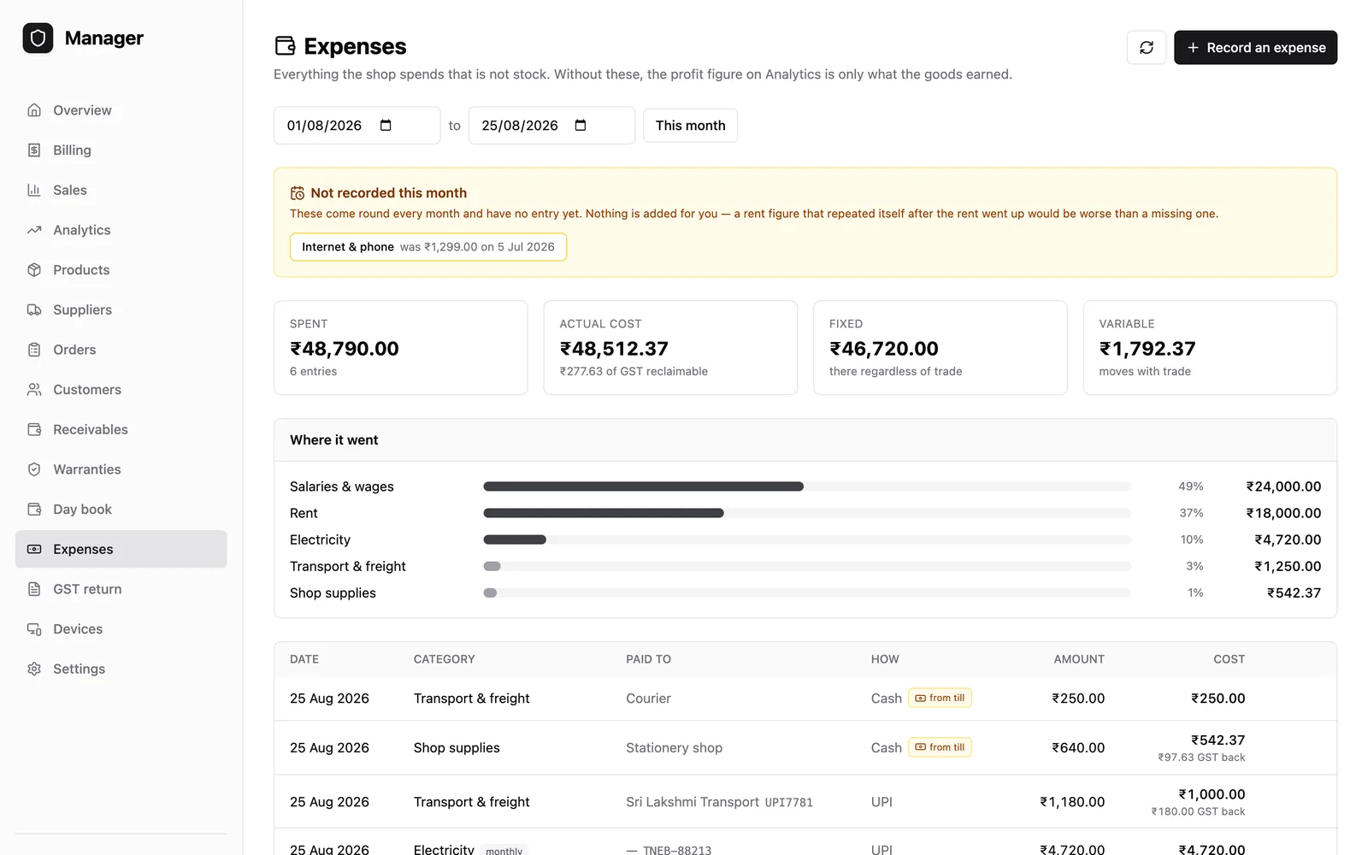Click the ₹277.63 of GST reclaimable note
This screenshot has height=855, width=1368.
(x=634, y=371)
